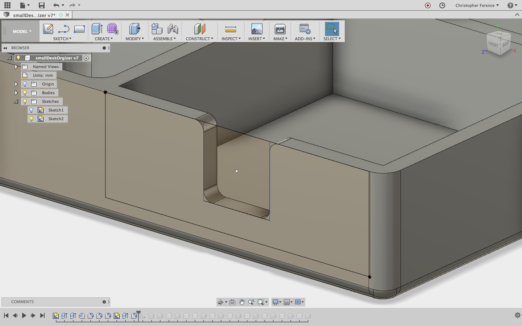Open the Christopher Ference account dropdown
Screen dimensions: 522x326
[477, 5]
